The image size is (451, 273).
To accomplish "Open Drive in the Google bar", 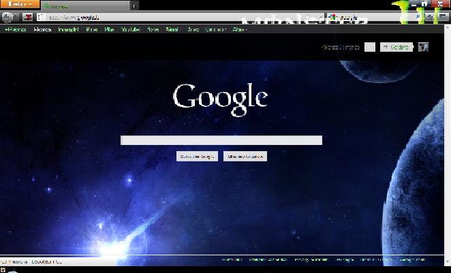I will [192, 29].
